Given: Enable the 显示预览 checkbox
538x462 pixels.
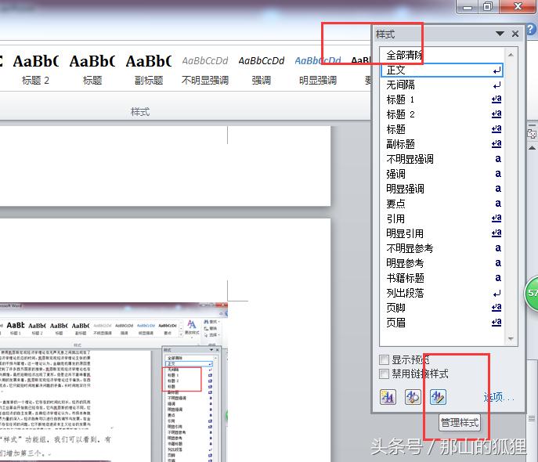Looking at the screenshot, I should [x=384, y=359].
